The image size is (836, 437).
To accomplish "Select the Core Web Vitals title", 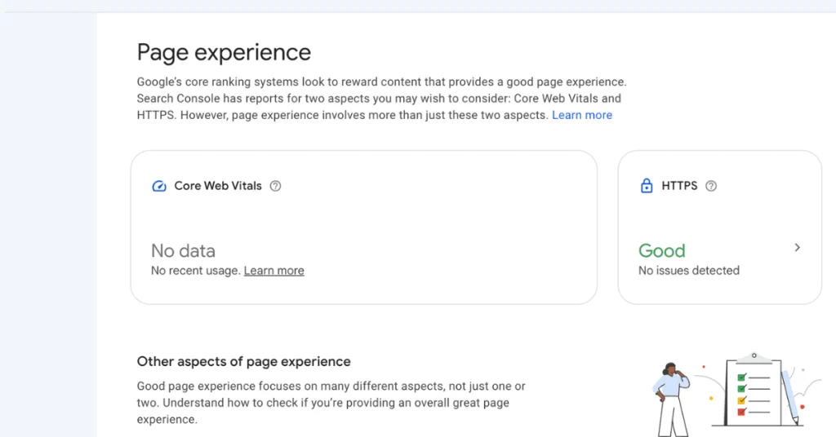I will (218, 186).
